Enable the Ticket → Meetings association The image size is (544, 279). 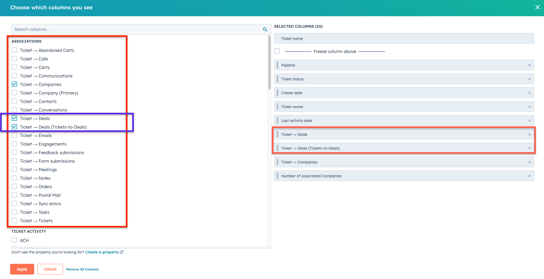pos(14,169)
